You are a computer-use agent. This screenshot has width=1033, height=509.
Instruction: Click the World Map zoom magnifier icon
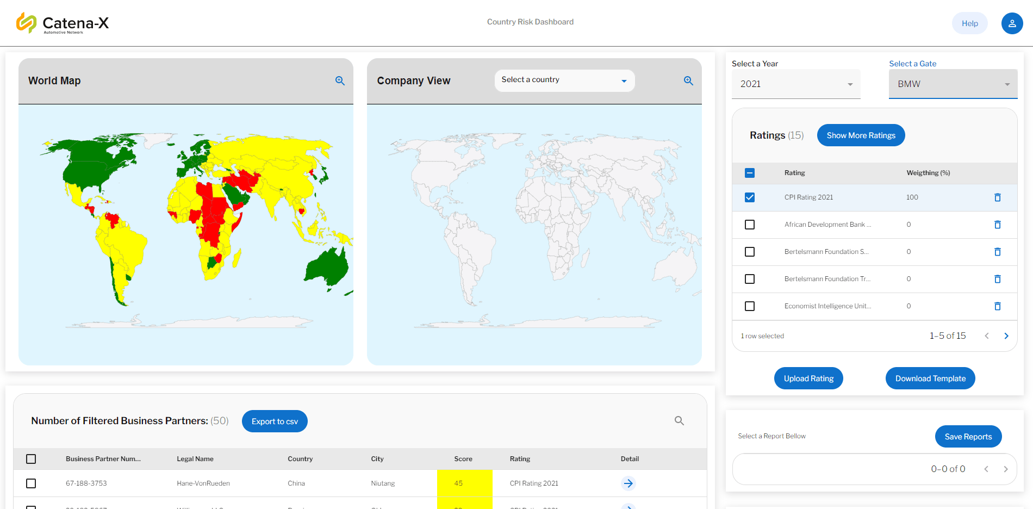pos(340,80)
